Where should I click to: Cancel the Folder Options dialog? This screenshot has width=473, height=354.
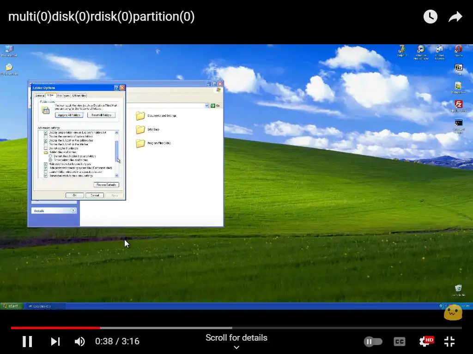[95, 195]
